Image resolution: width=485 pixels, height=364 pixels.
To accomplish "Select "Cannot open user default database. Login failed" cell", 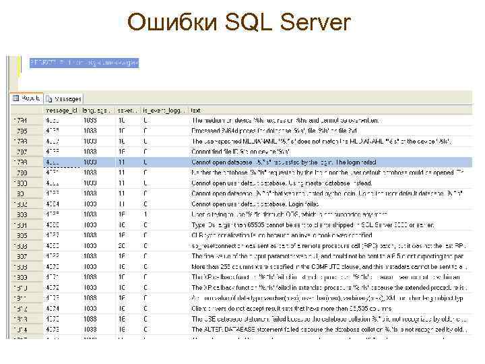I will pos(330,204).
